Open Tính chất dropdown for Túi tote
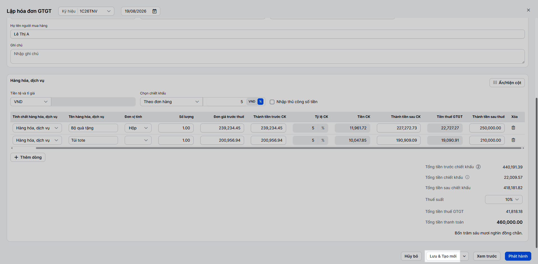Screen dimensions: 538x264 (37, 140)
